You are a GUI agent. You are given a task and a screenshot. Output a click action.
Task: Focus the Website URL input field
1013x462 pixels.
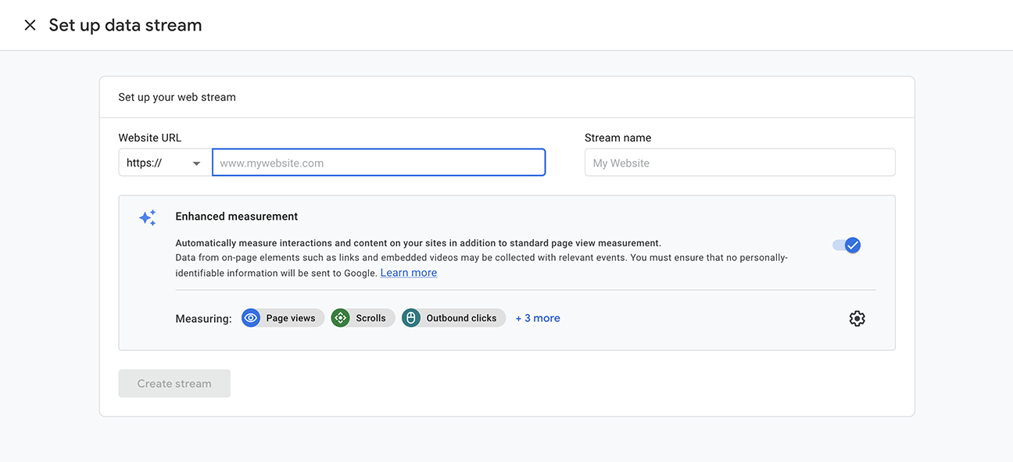378,163
